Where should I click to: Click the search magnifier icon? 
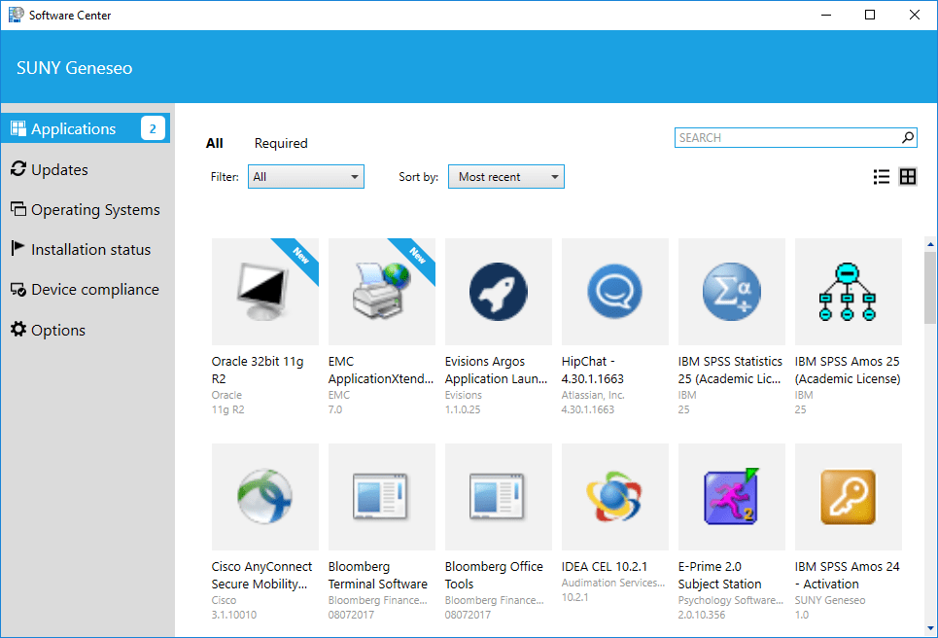(908, 138)
